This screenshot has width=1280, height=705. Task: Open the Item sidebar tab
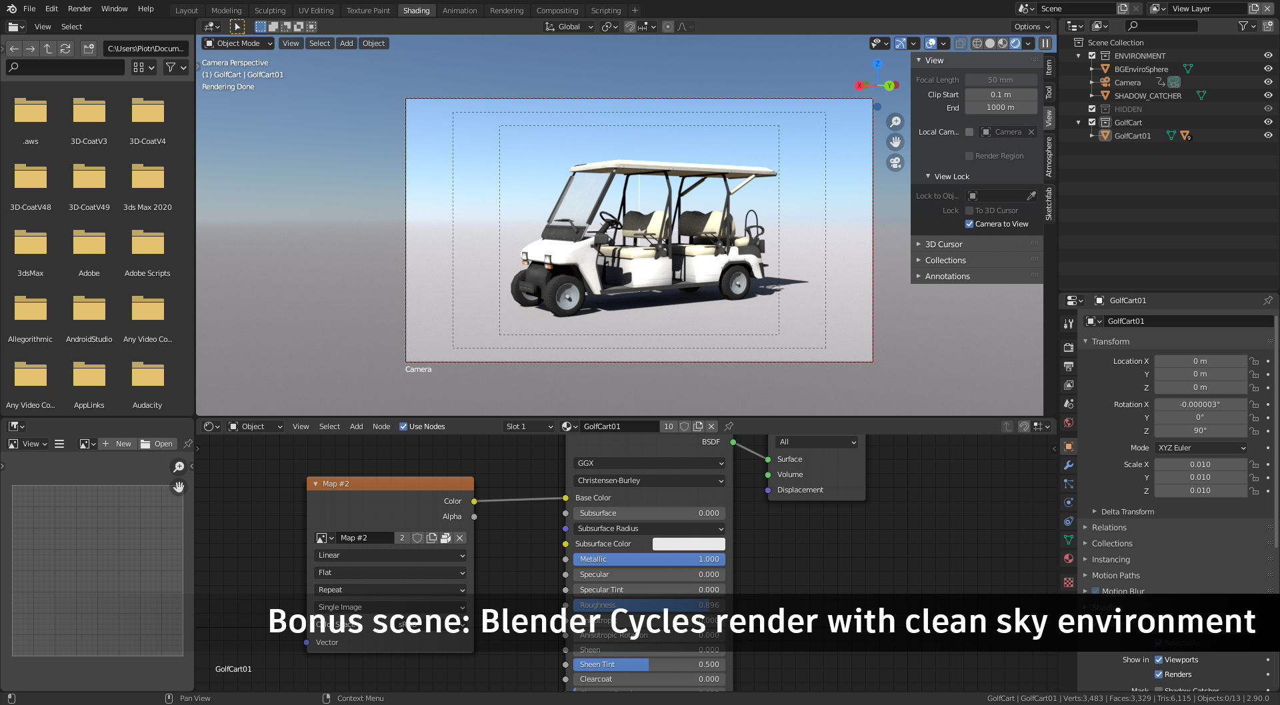[1049, 67]
